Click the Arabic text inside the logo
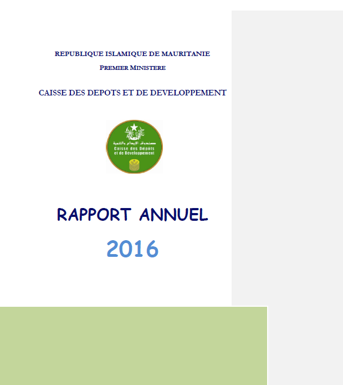This screenshot has height=385, width=343. (134, 143)
